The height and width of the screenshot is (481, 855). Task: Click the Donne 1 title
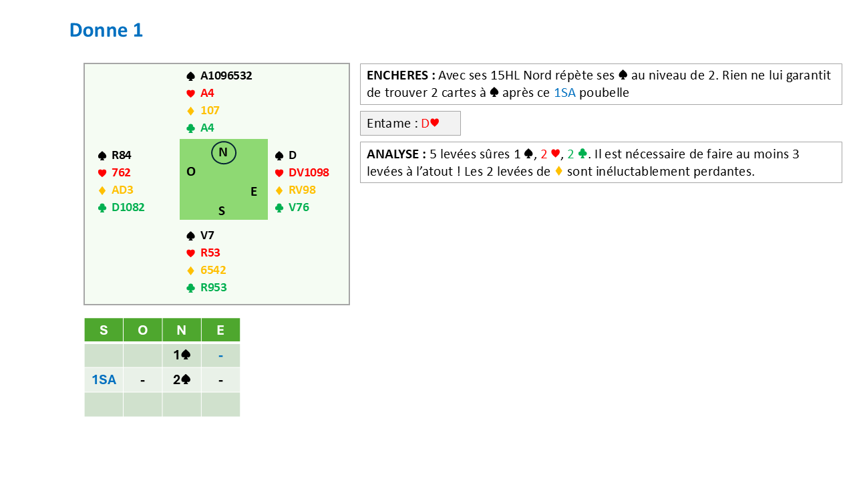[106, 30]
